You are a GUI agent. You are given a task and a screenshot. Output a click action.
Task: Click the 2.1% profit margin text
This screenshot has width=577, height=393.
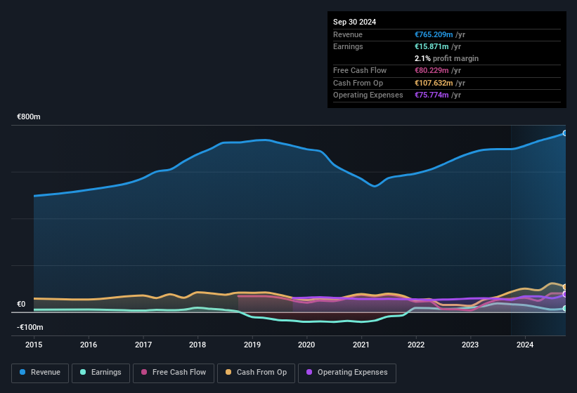click(x=447, y=58)
